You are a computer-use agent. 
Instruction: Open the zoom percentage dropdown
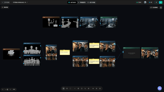(x=14, y=89)
